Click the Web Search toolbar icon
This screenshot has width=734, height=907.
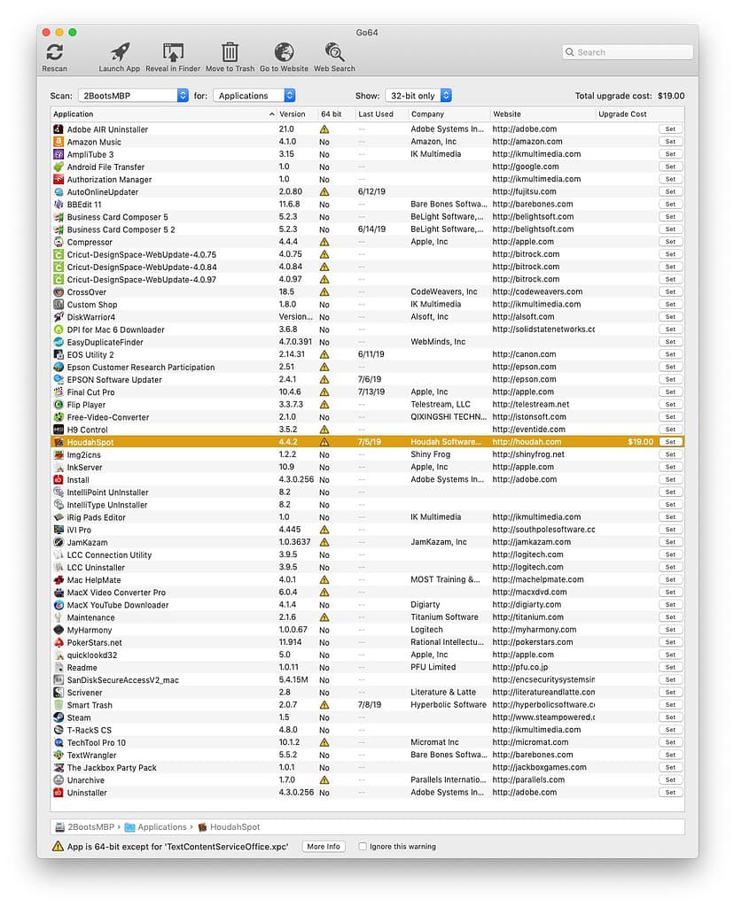[x=334, y=52]
